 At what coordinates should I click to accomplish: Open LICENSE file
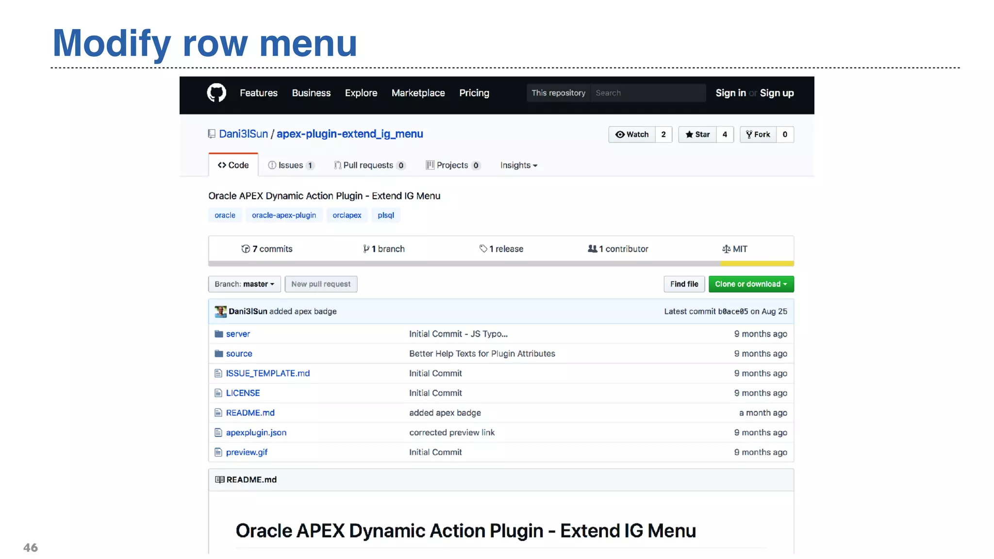[x=243, y=393]
